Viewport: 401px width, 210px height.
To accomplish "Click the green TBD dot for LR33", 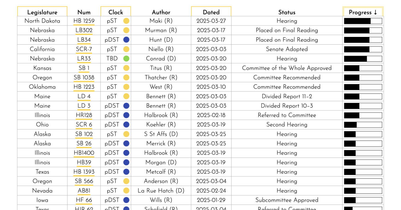I will tap(126, 59).
